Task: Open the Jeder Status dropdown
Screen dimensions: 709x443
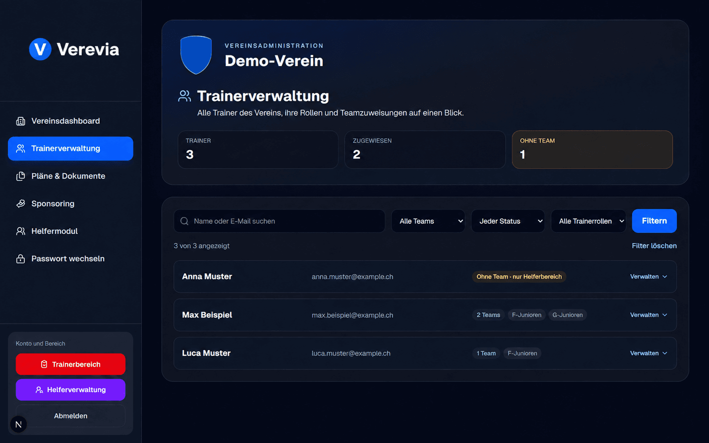Action: 508,221
